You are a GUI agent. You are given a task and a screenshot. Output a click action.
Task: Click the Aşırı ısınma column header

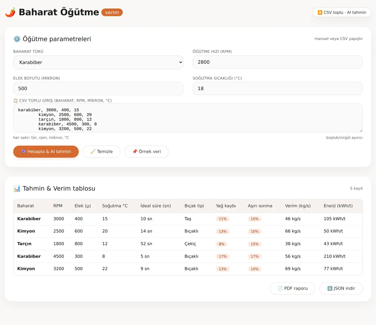click(x=260, y=206)
